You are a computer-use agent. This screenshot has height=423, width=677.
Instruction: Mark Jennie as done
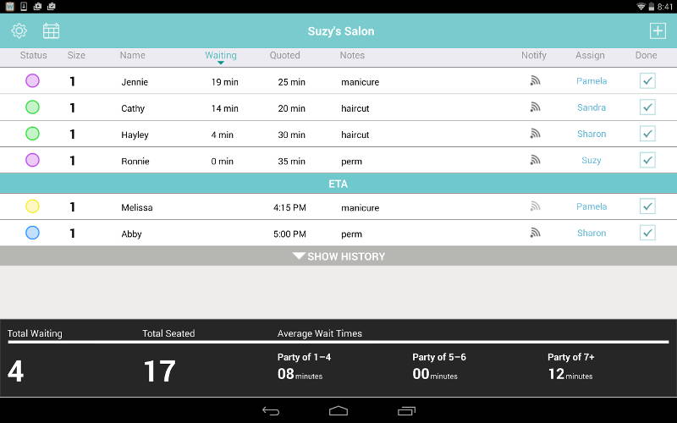point(647,80)
